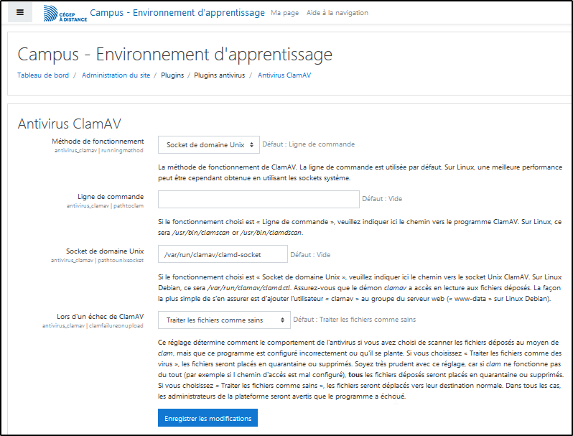Click the large Campus page heading

pyautogui.click(x=174, y=55)
